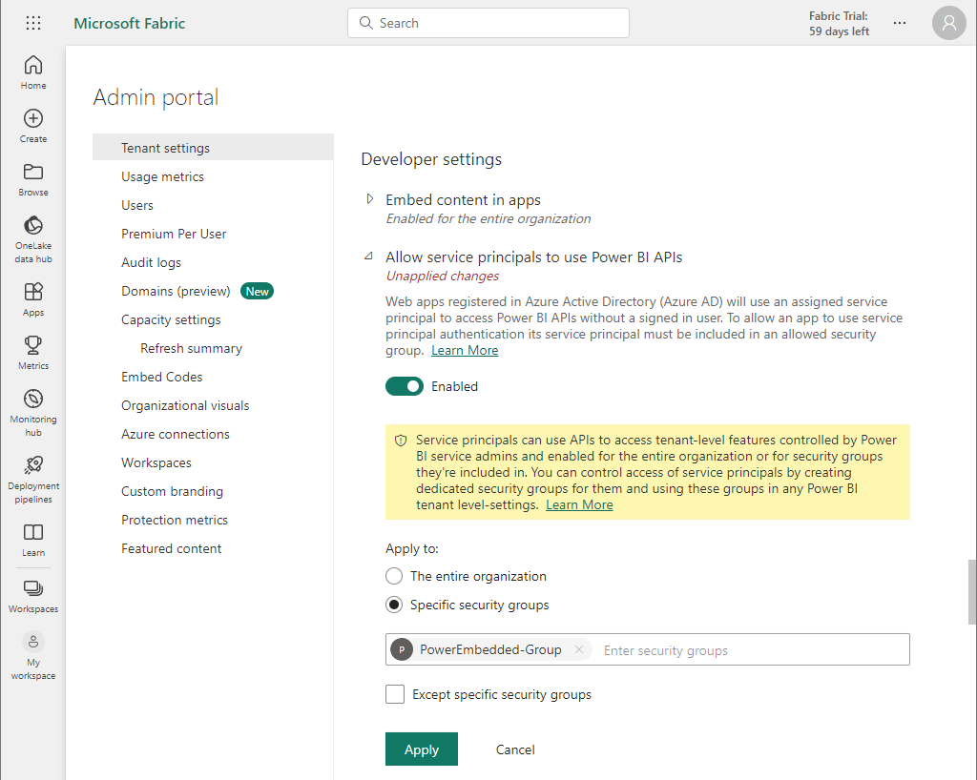
Task: Open the more options ellipsis menu
Action: [x=900, y=23]
